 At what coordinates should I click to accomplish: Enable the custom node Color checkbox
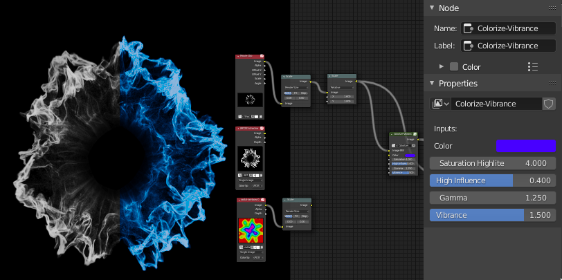(454, 67)
